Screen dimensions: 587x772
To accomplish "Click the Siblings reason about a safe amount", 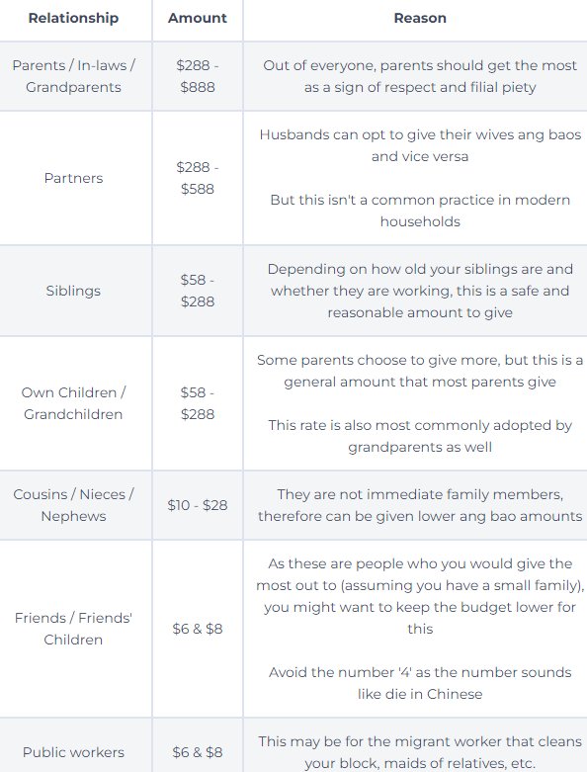I will coord(420,291).
